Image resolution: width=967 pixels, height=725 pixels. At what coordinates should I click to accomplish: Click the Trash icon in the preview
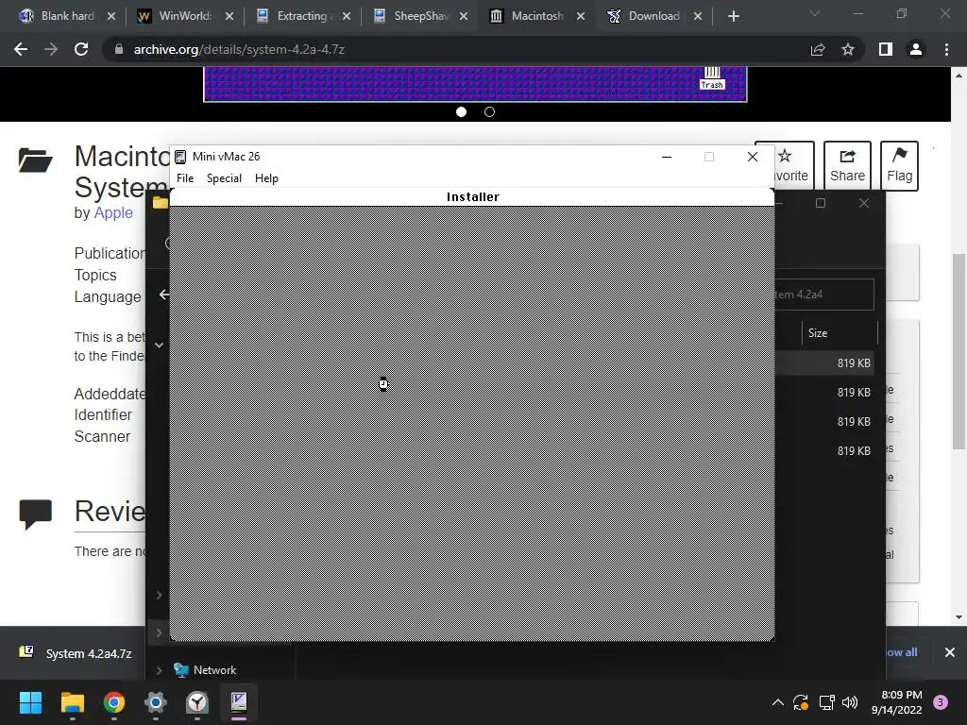coord(712,78)
